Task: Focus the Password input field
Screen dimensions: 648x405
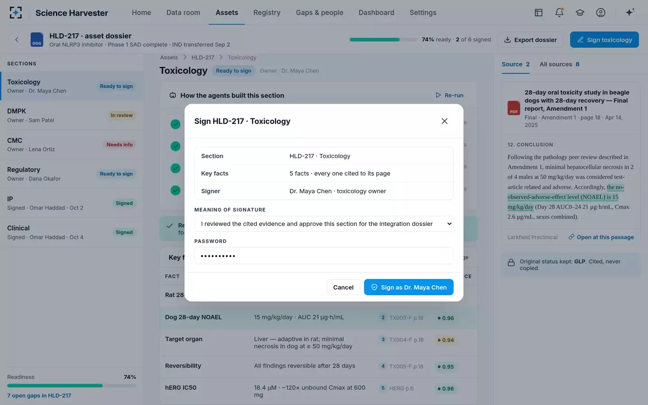Action: click(x=324, y=256)
